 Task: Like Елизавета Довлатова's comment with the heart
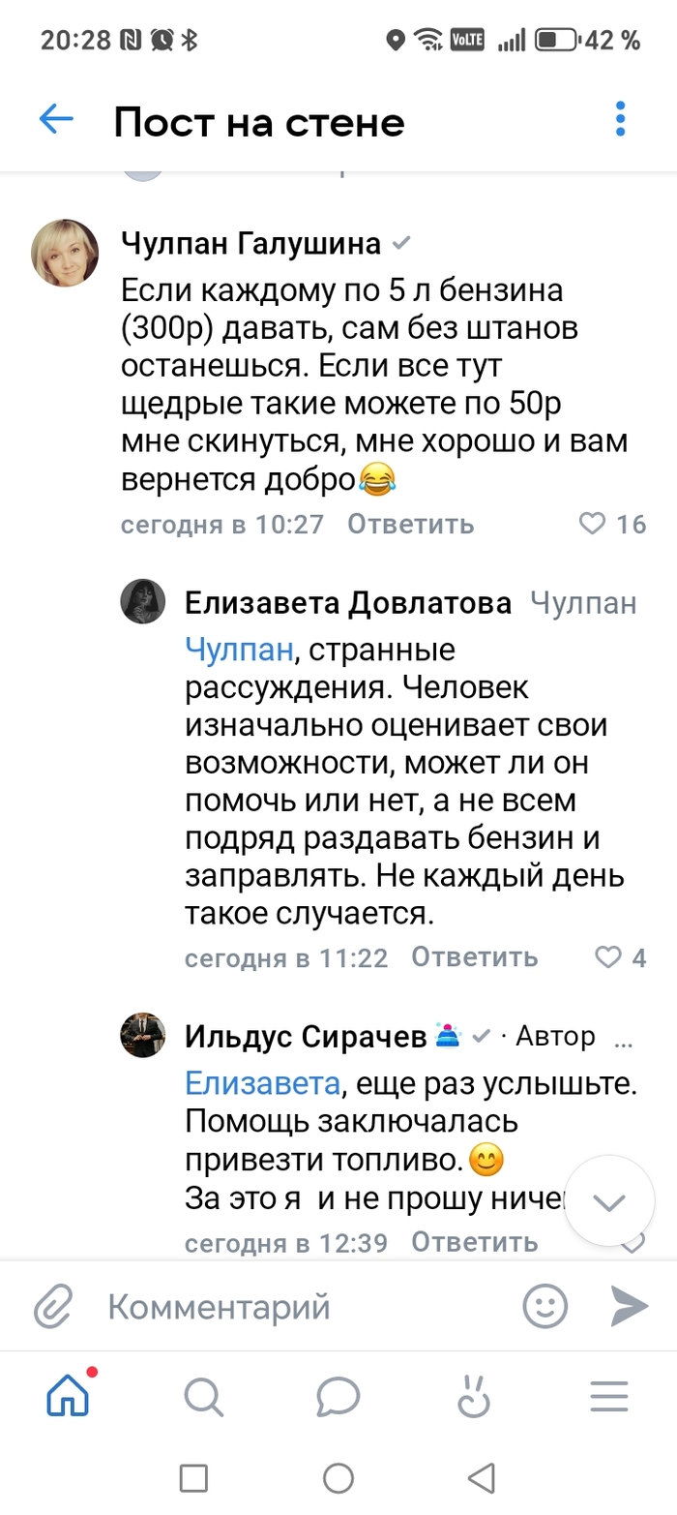pos(607,957)
